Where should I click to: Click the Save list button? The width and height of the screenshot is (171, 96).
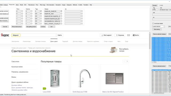click(x=5, y=27)
